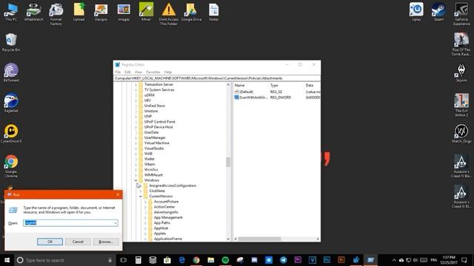Expand the App Paths registry key
The image size is (474, 266).
click(x=145, y=223)
